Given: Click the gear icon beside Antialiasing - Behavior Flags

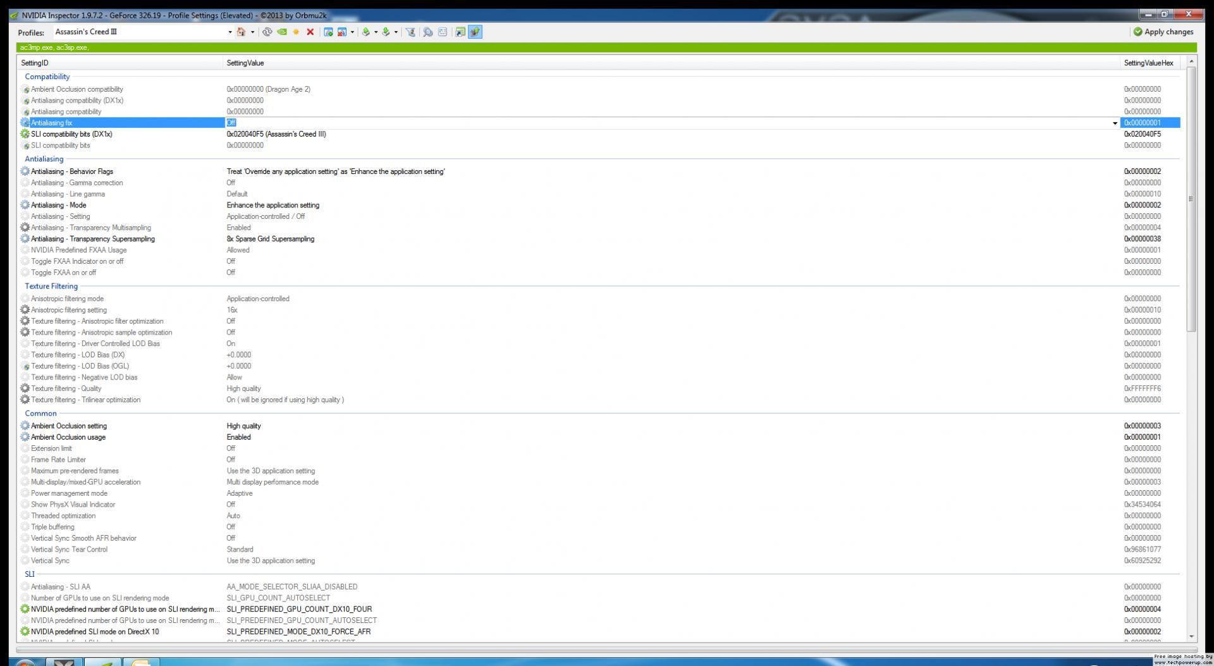Looking at the screenshot, I should (25, 171).
